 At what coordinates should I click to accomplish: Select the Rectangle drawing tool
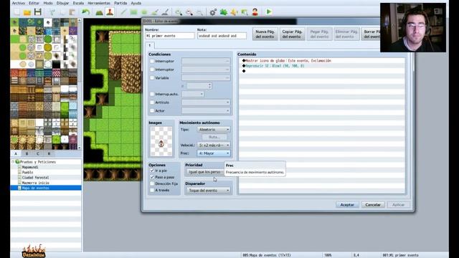coord(134,12)
